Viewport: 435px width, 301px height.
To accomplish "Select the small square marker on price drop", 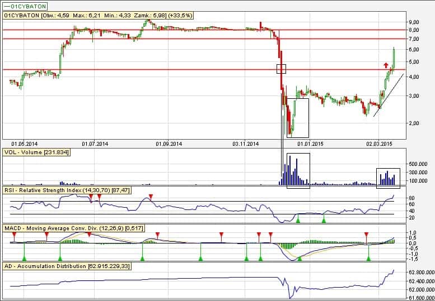I will coord(282,69).
